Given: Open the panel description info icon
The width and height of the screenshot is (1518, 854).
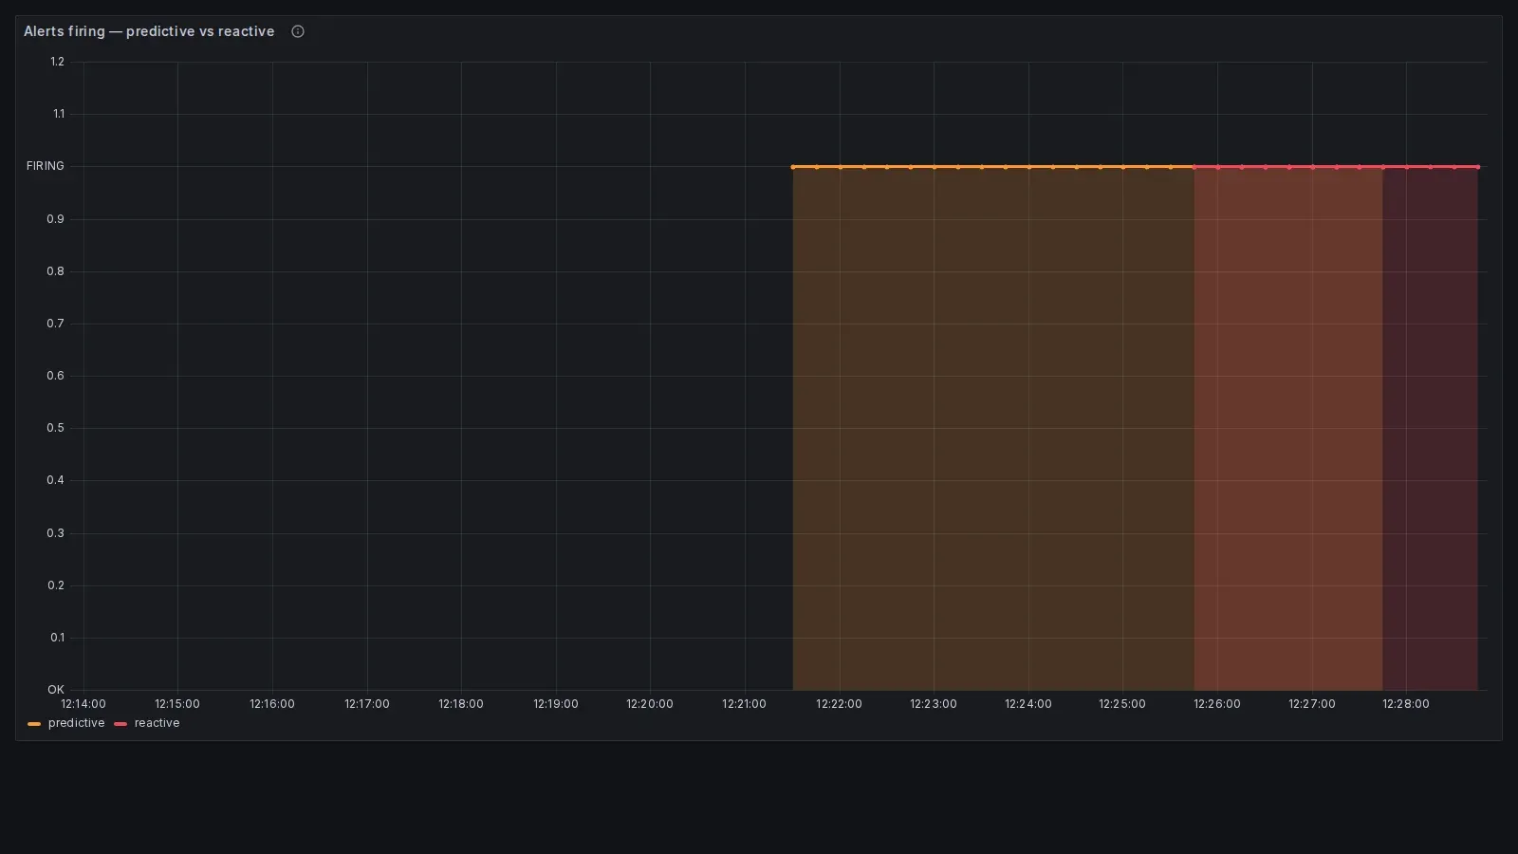Looking at the screenshot, I should (298, 31).
